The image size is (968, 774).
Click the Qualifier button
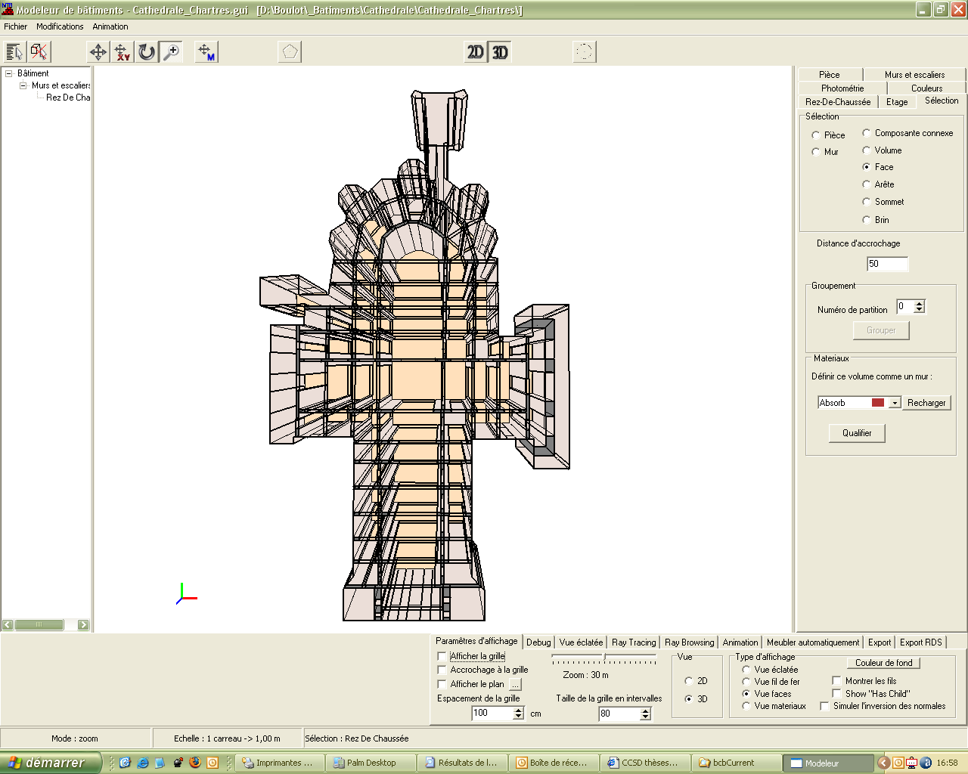pyautogui.click(x=857, y=433)
